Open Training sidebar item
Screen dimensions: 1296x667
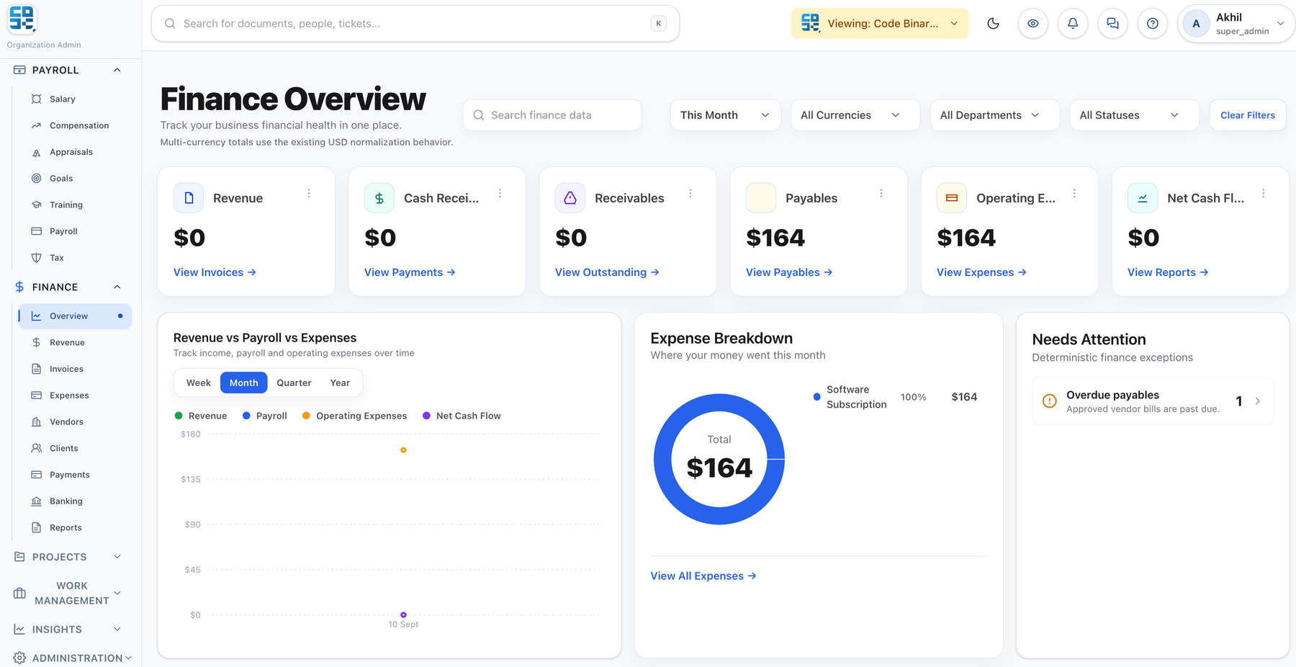click(x=75, y=205)
